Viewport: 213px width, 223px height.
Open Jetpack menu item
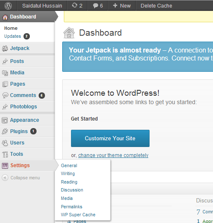point(20,48)
